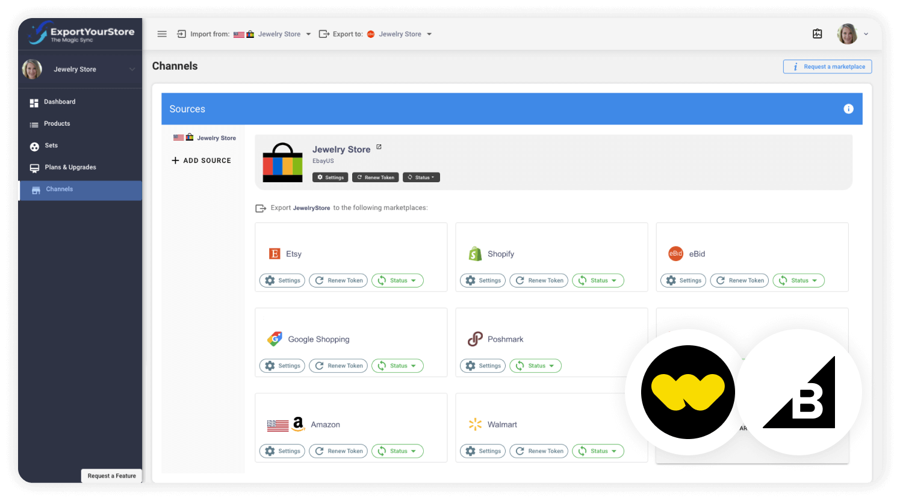Renew the Walmart token

click(539, 451)
